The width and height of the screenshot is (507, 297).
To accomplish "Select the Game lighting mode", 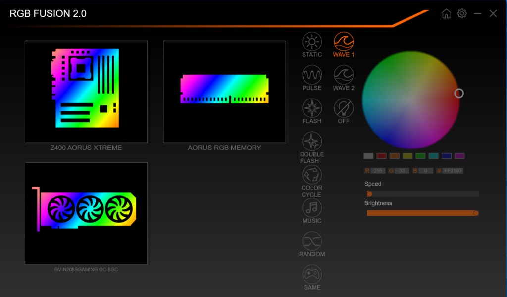I will 312,274.
